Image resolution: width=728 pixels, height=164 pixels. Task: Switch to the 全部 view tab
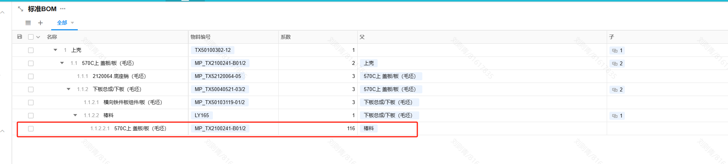click(62, 23)
